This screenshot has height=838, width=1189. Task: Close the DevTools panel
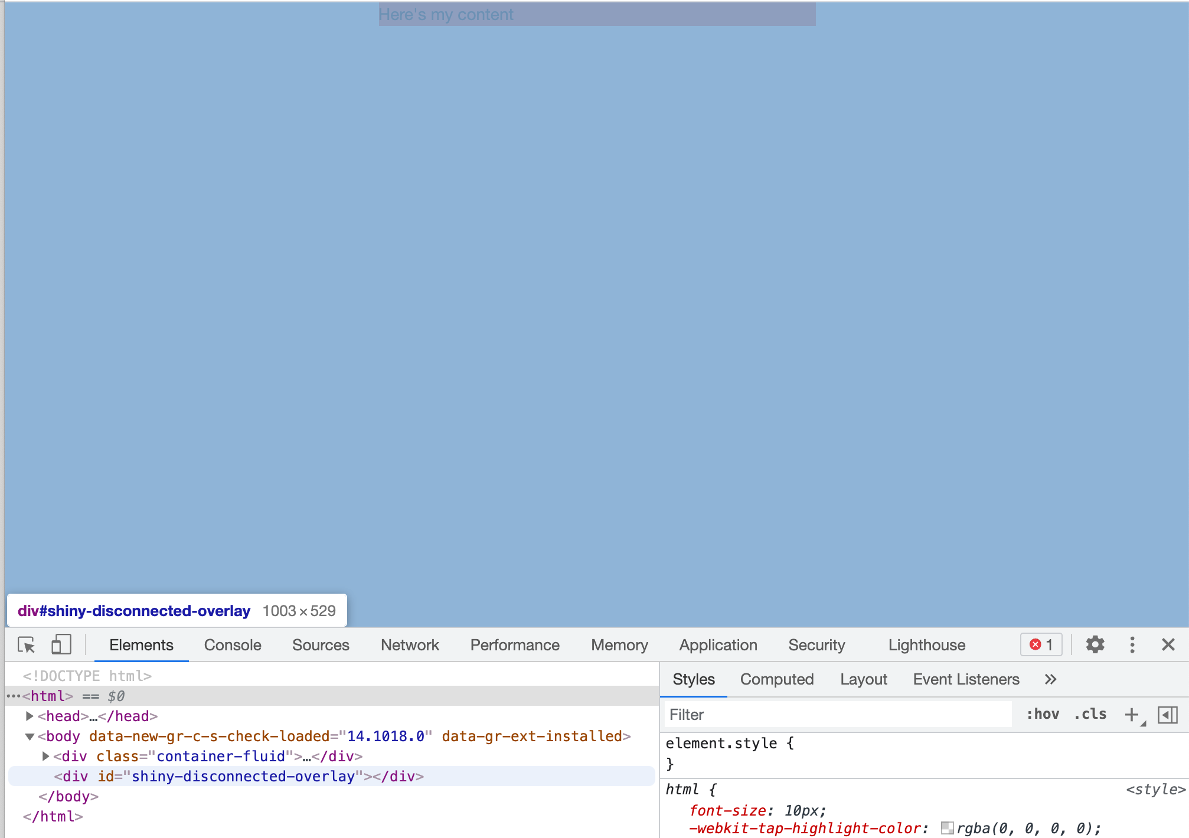[1168, 645]
